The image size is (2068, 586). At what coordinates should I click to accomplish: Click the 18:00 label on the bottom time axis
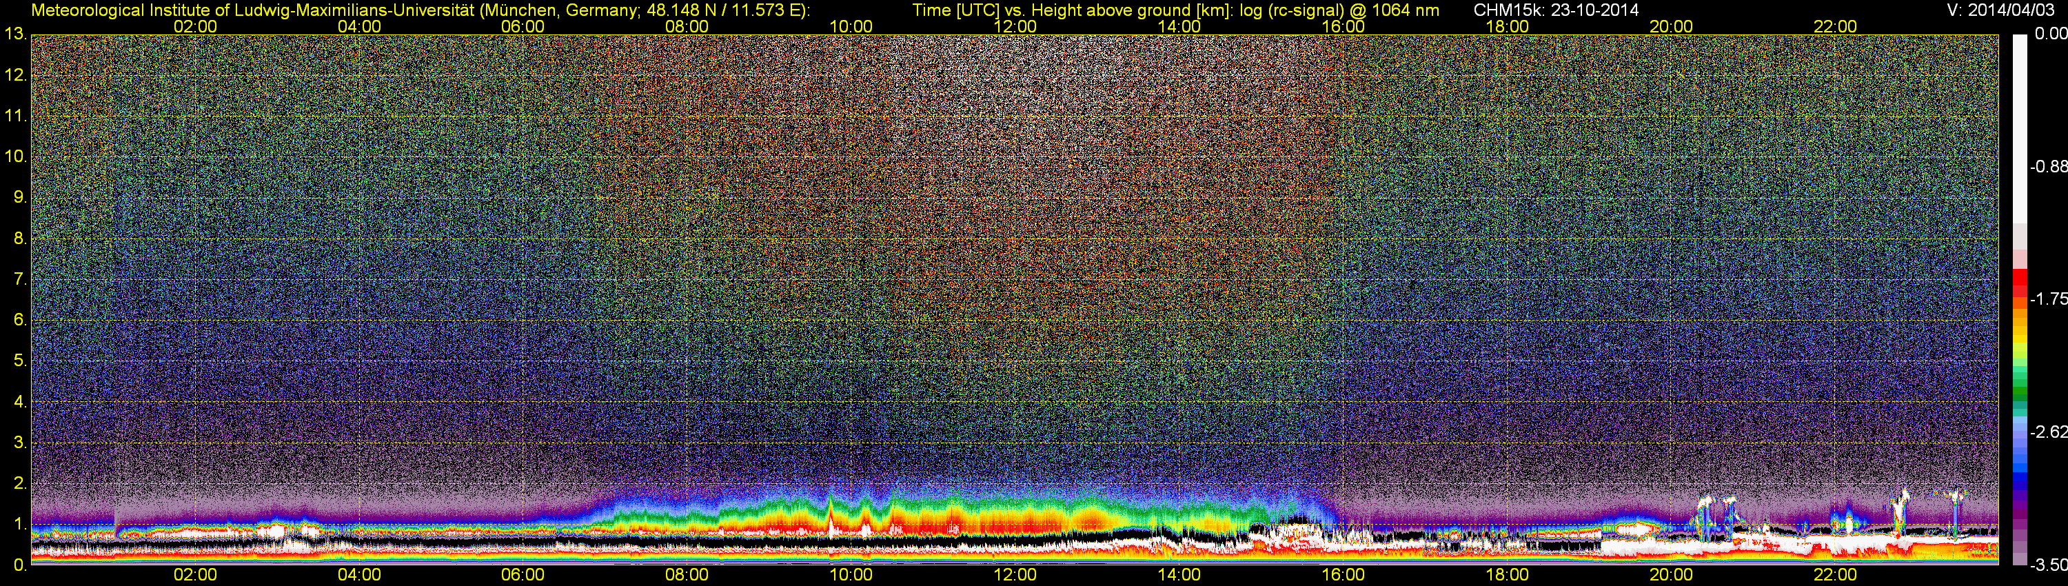[1507, 575]
